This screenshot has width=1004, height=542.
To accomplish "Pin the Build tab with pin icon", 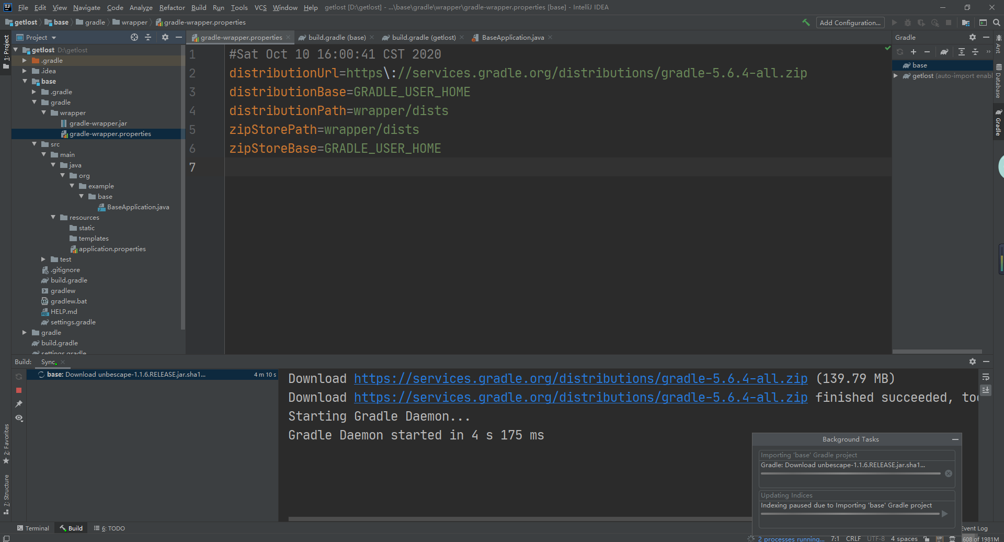I will pyautogui.click(x=19, y=404).
